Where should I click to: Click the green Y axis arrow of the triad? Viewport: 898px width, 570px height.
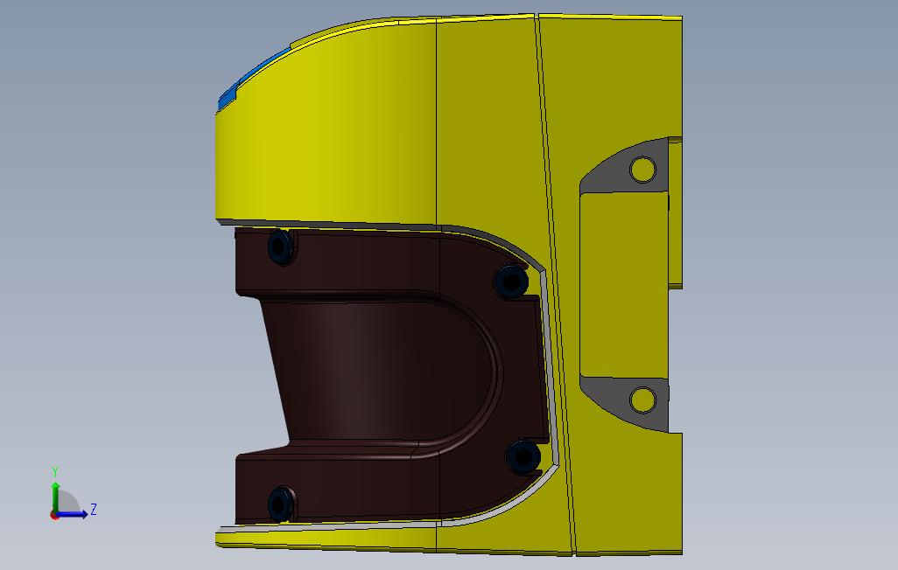pyautogui.click(x=55, y=497)
